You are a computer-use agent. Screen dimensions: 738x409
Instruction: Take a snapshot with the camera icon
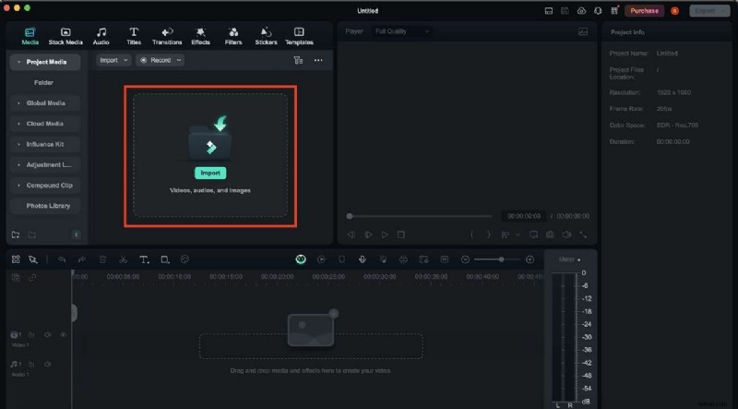click(x=549, y=235)
